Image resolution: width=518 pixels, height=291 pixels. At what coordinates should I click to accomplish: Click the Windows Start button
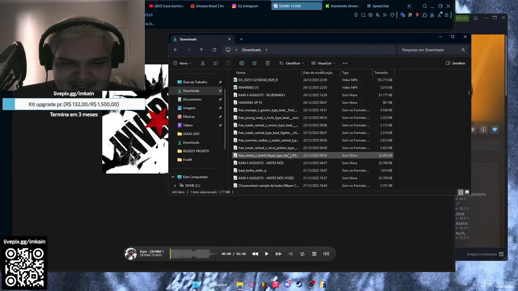[196, 285]
